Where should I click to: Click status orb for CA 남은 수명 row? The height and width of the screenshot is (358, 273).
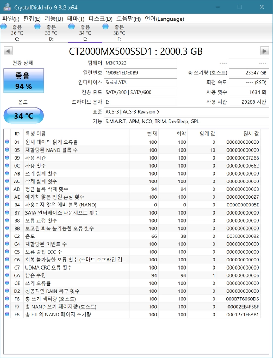coord(7,275)
